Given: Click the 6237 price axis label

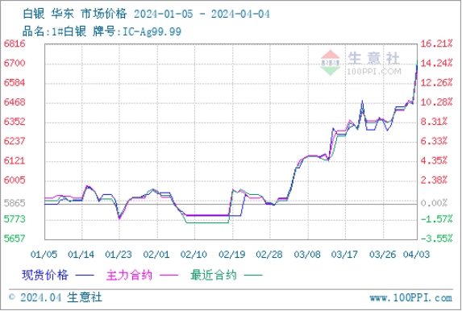Looking at the screenshot, I should (15, 141).
